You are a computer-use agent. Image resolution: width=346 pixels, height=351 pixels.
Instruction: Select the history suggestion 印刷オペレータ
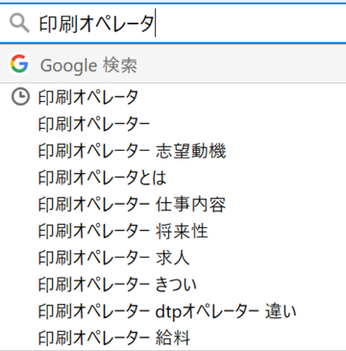coord(173,97)
